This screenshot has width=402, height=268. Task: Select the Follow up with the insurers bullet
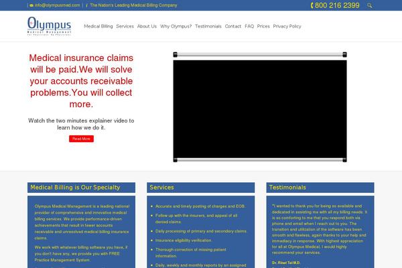click(x=196, y=219)
